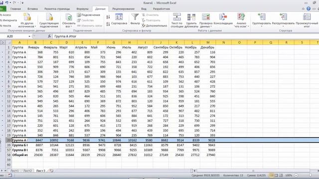
Task: Sort descending with the Z-to-A icon
Action: (x=108, y=24)
